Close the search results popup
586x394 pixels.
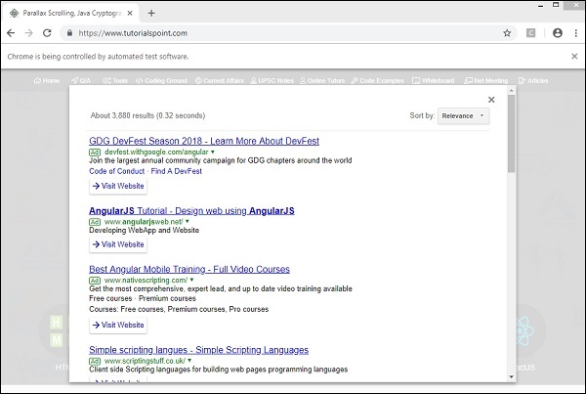click(491, 99)
